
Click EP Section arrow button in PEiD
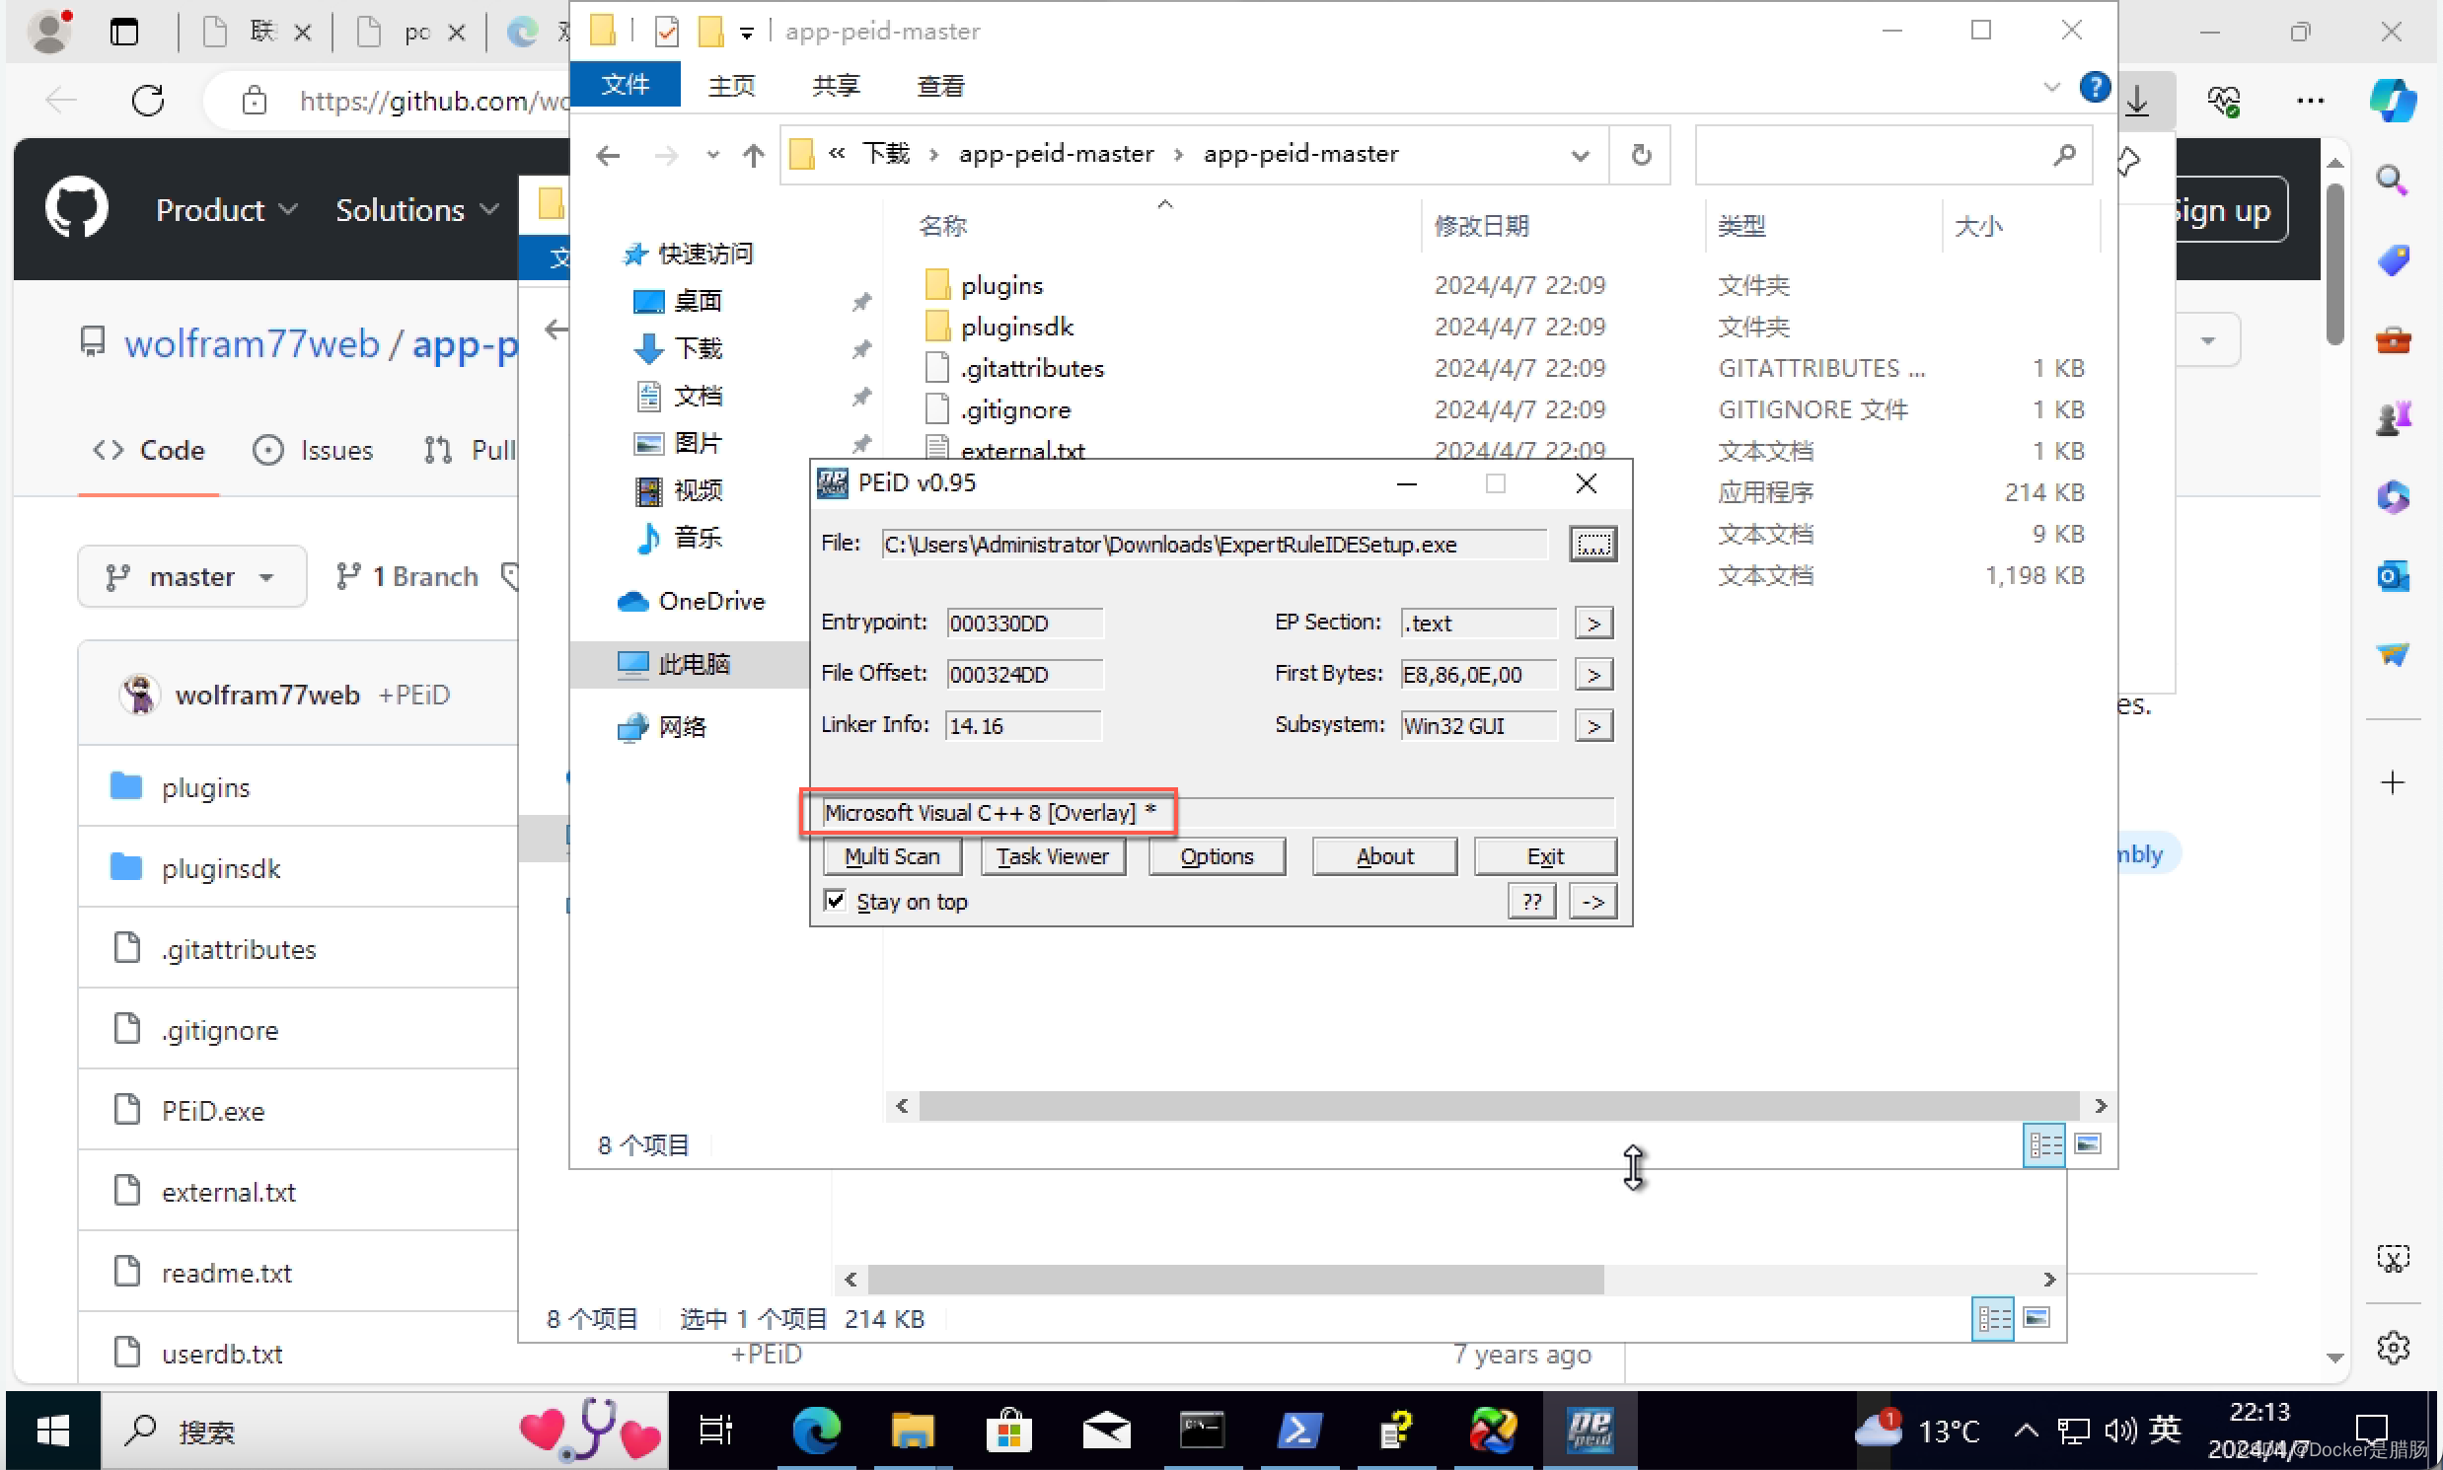coord(1593,624)
